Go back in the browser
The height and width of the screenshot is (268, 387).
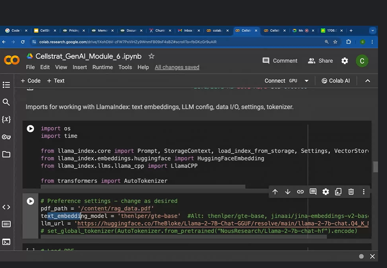pyautogui.click(x=4, y=42)
